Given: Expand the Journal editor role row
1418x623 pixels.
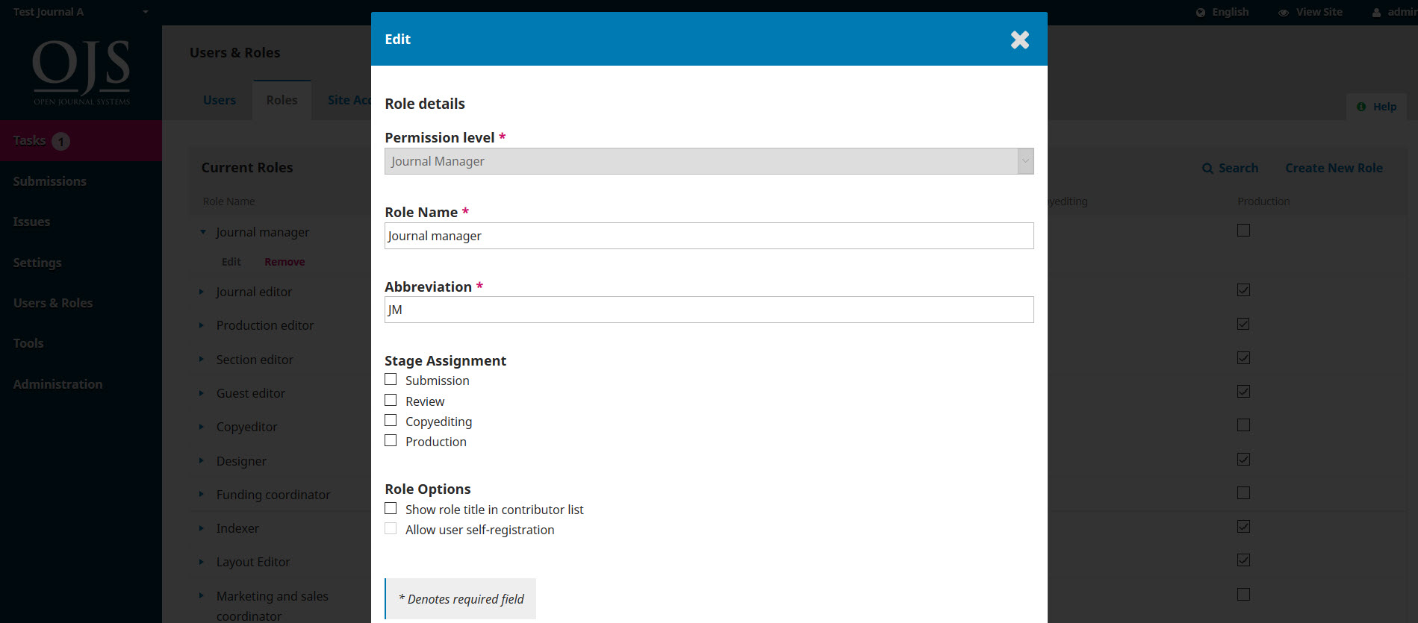Looking at the screenshot, I should click(202, 292).
